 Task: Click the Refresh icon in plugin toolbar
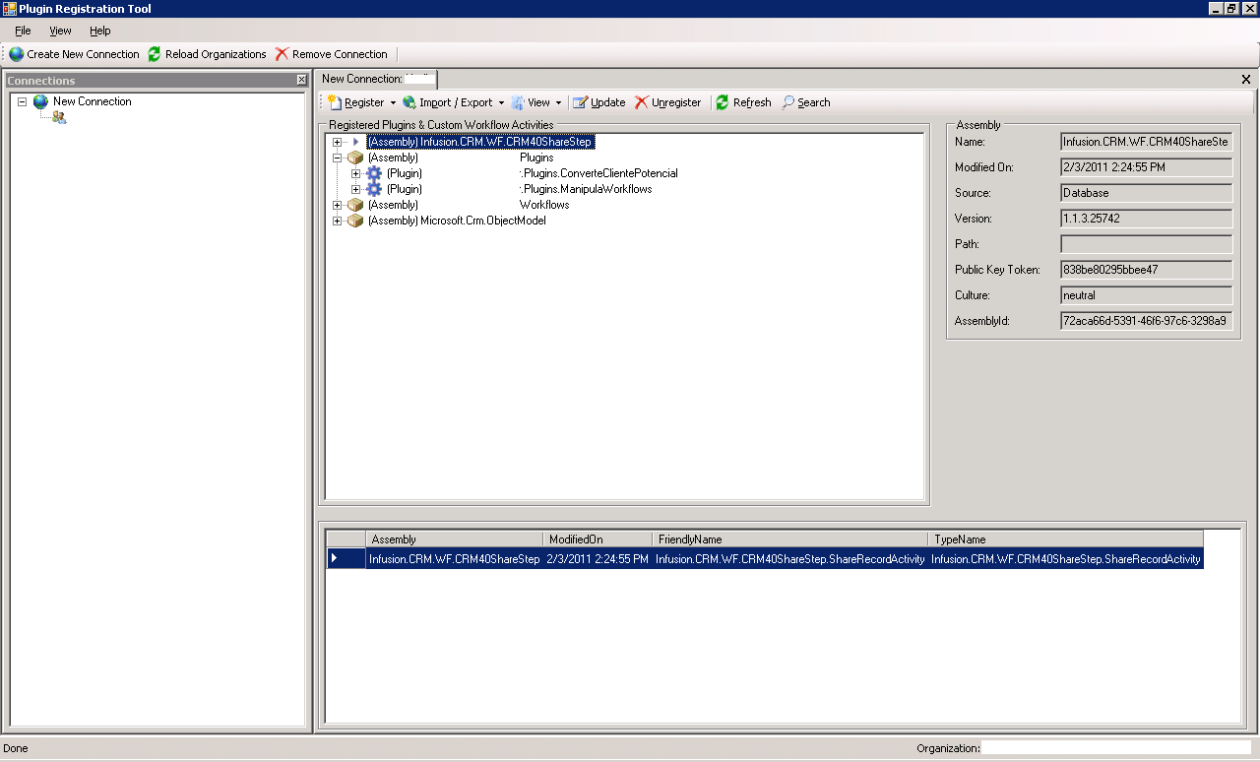pyautogui.click(x=723, y=102)
